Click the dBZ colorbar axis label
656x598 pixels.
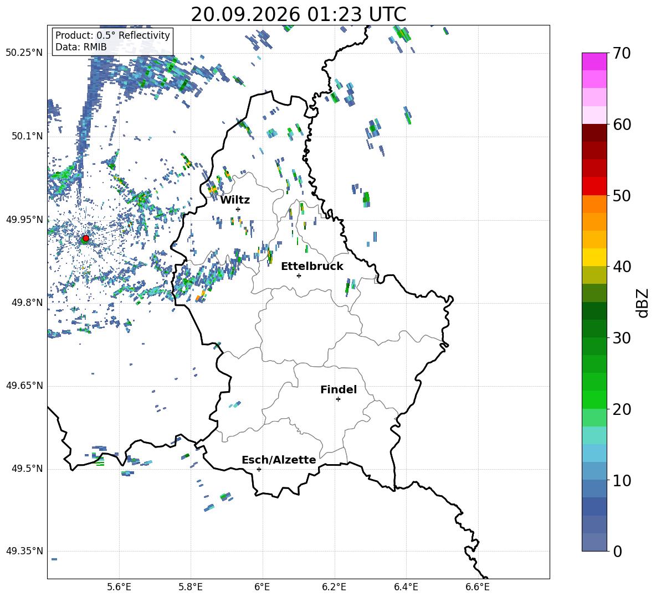643,303
